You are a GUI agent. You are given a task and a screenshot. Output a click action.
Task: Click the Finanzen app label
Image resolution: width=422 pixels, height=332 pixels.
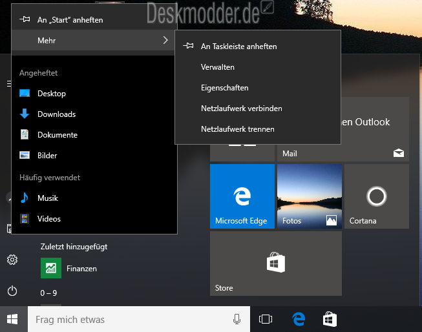(x=81, y=269)
